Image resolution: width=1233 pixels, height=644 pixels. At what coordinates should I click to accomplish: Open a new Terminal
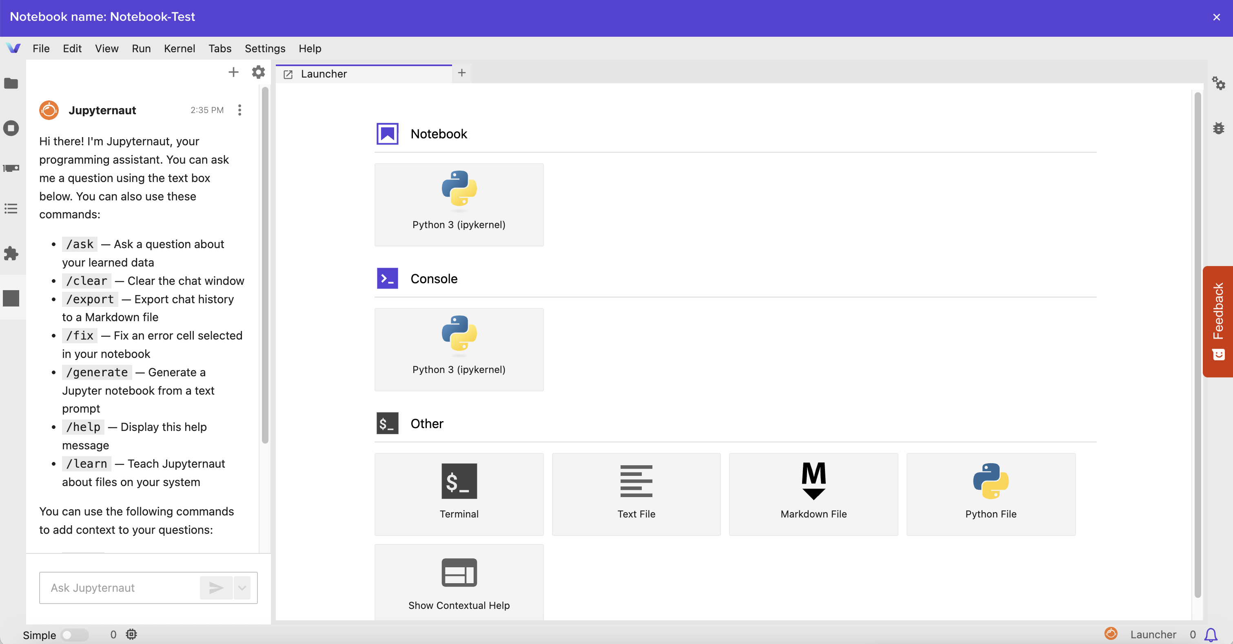(x=459, y=494)
